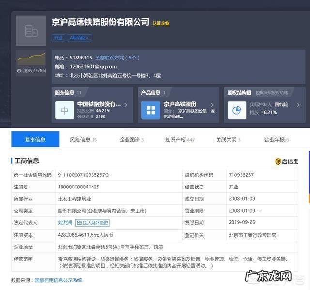Click the company name title
This screenshot has width=310, height=290.
100,22
